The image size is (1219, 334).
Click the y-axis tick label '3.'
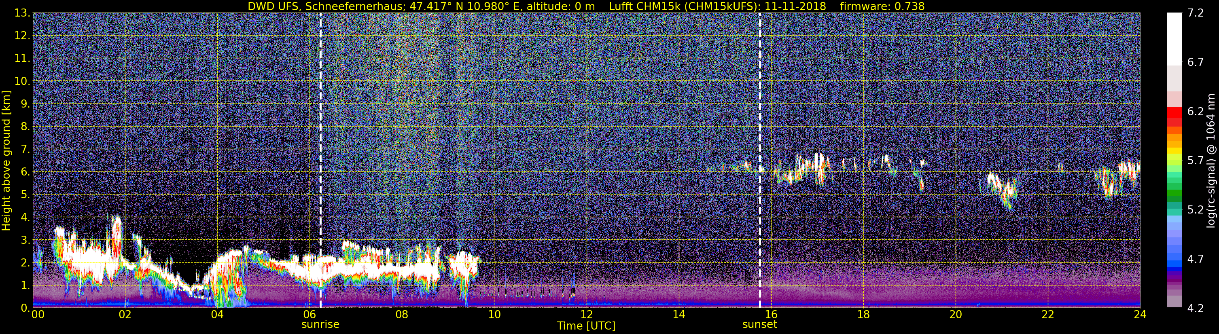coord(25,240)
